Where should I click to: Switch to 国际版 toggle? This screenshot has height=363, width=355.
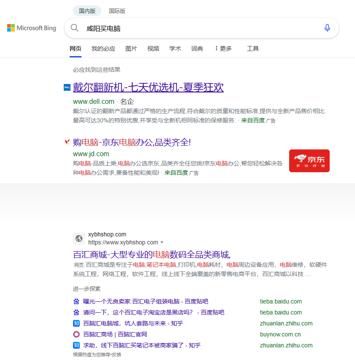[117, 11]
